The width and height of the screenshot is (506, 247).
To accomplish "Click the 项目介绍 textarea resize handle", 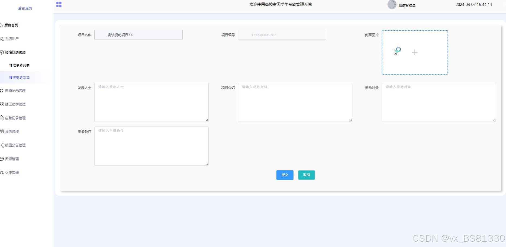I will (x=350, y=120).
